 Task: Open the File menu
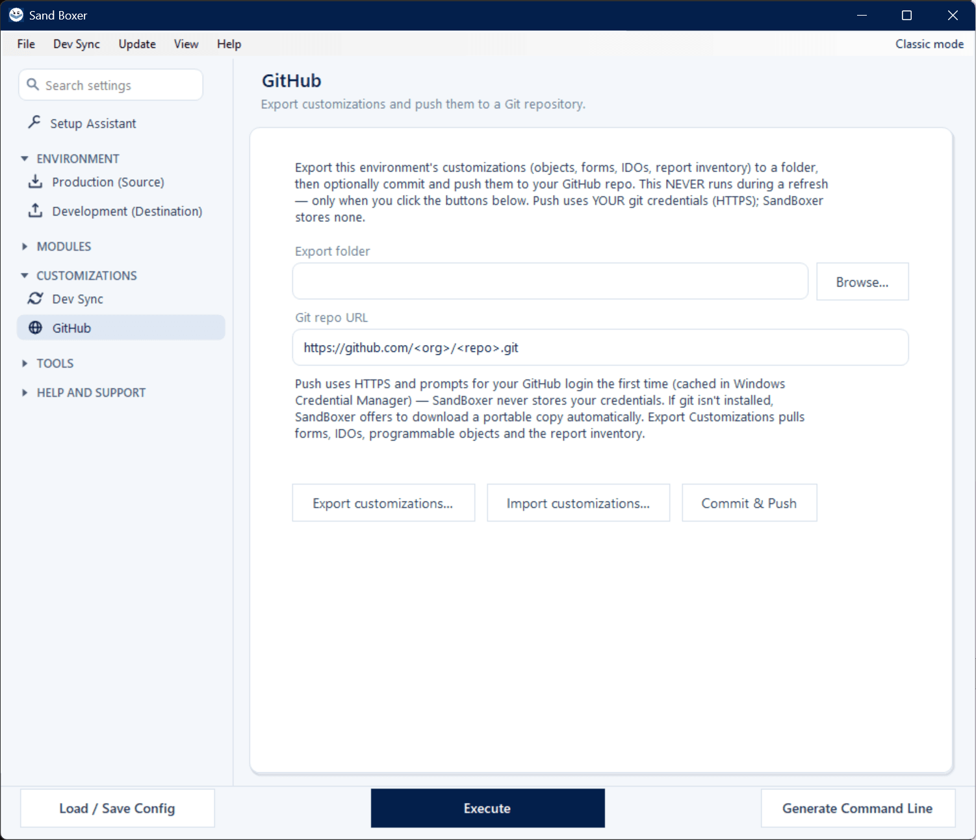26,44
